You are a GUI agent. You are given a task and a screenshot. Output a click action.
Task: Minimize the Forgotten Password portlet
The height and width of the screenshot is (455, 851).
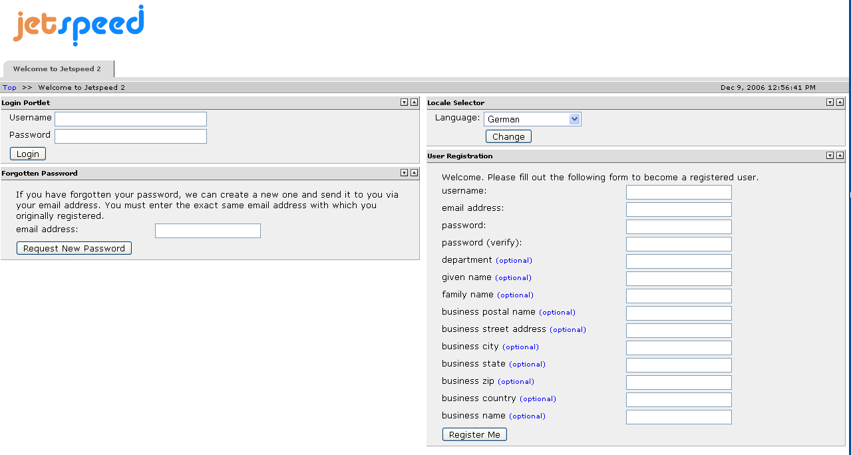click(x=404, y=173)
